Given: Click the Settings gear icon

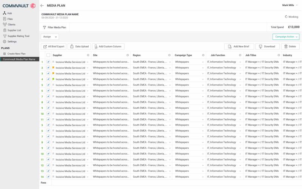Looking at the screenshot, I should [x=5, y=42].
